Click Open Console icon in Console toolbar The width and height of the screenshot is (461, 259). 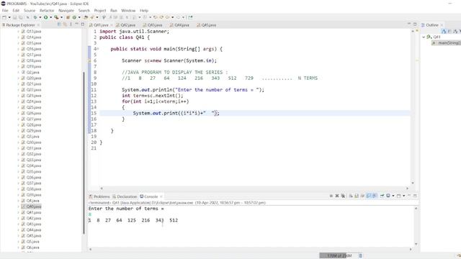[x=399, y=196]
